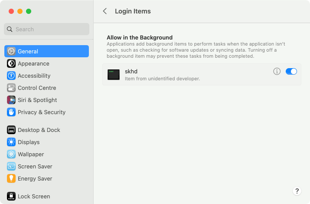Click 'Item from unidentified developer.' text
The height and width of the screenshot is (204, 310).
[x=162, y=79]
